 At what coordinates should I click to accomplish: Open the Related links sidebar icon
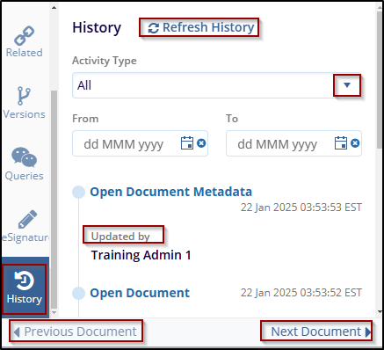[x=25, y=36]
